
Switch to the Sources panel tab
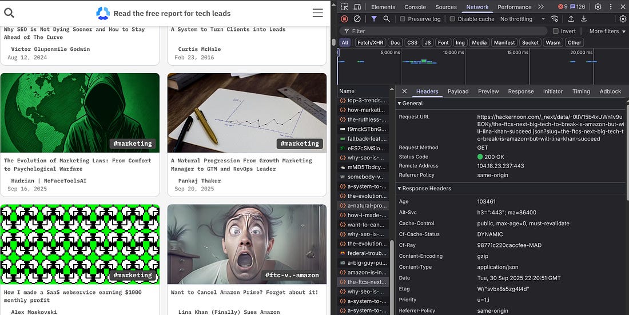point(446,7)
